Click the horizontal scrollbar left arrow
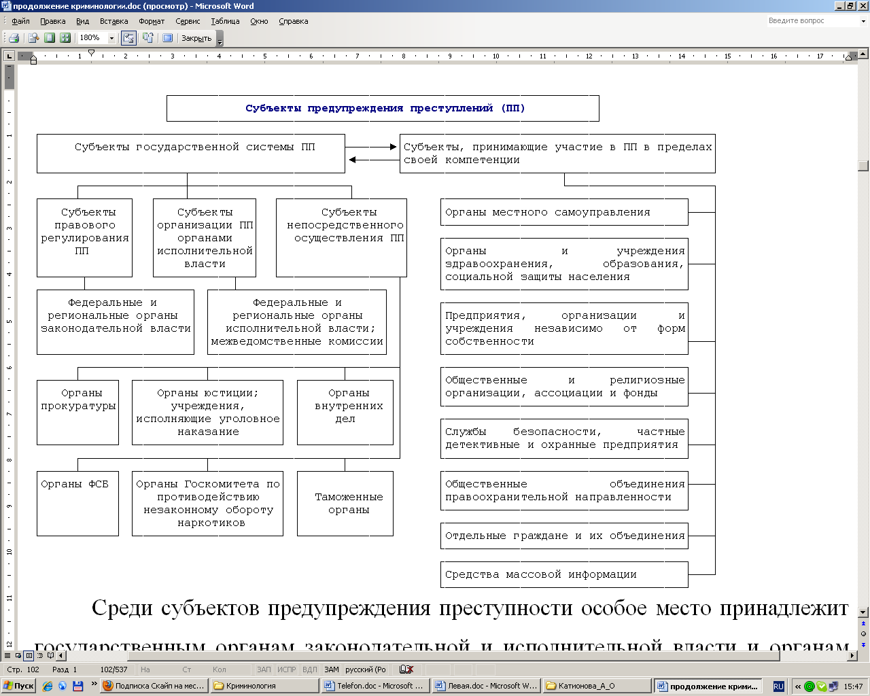 [61, 656]
